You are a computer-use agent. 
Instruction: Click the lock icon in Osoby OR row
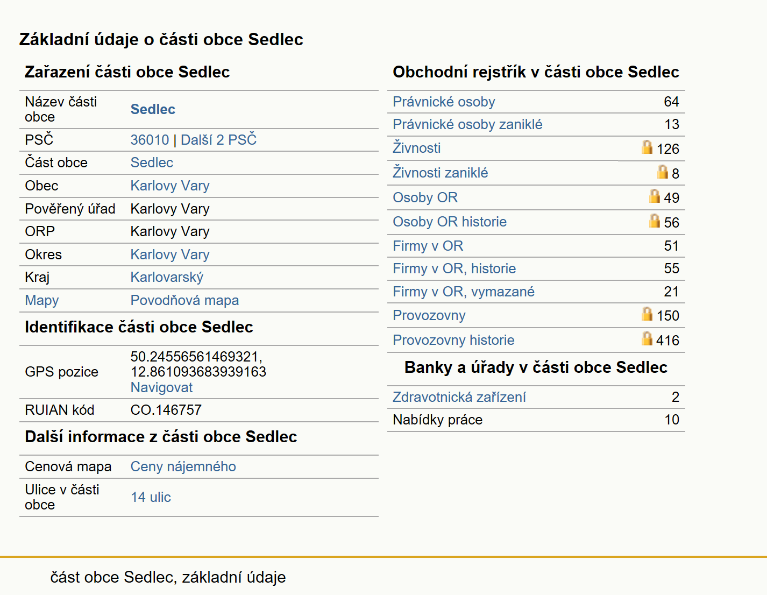coord(655,196)
